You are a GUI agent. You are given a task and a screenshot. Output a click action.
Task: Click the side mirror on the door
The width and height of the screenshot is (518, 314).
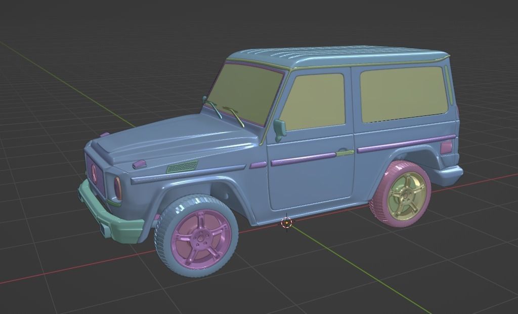pyautogui.click(x=279, y=130)
